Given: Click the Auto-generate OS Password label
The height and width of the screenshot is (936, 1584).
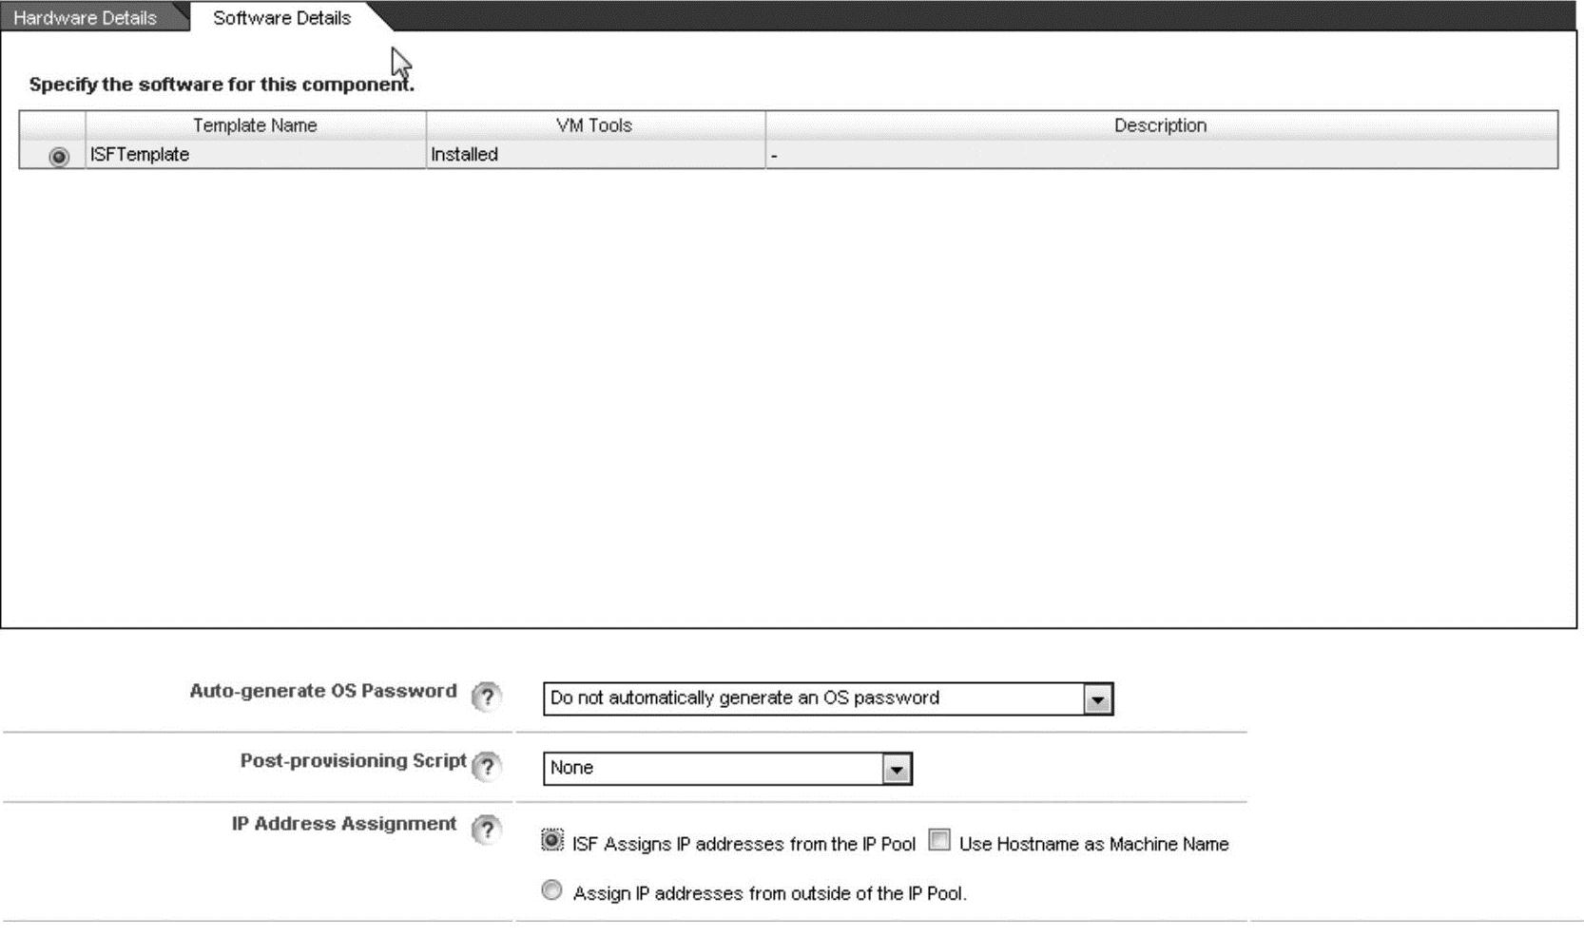Looking at the screenshot, I should pos(323,691).
